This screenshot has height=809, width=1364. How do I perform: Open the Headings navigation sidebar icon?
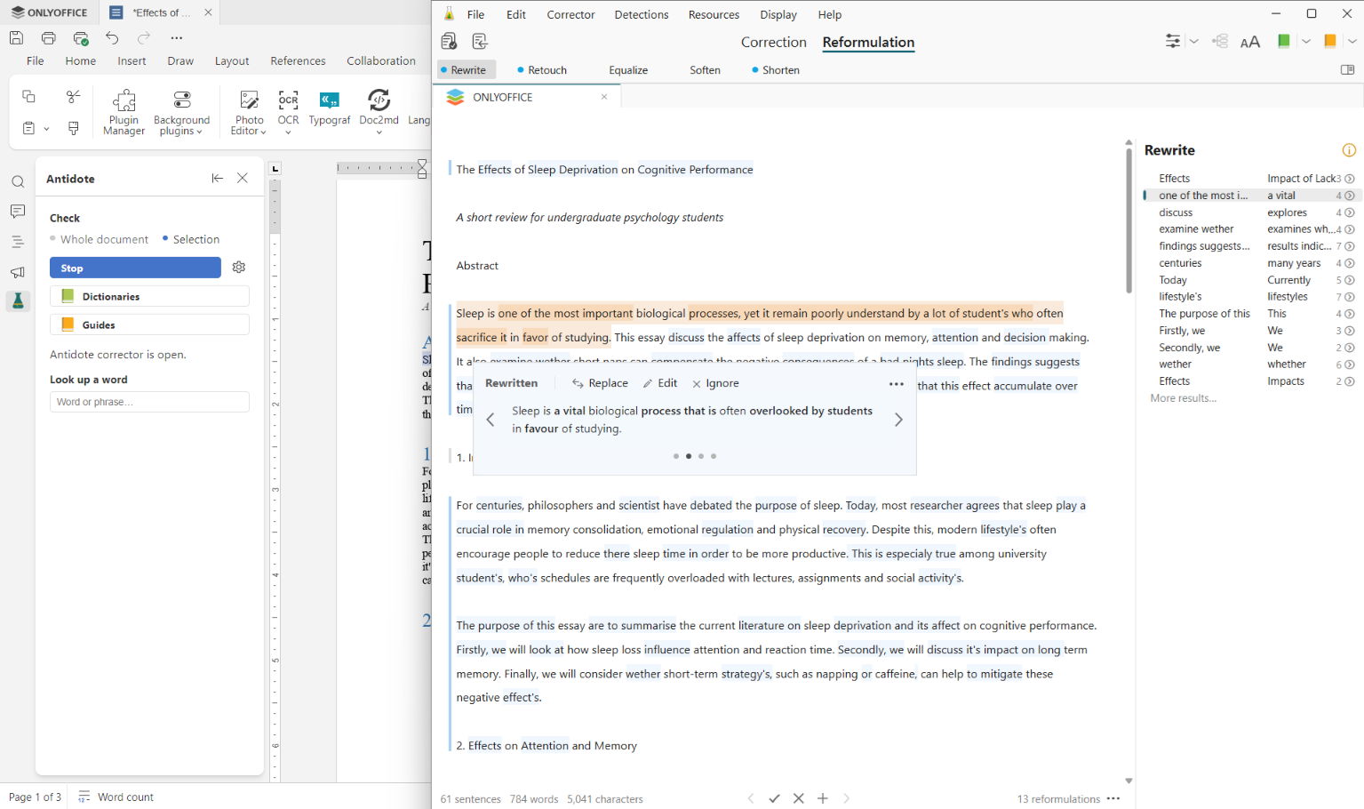pyautogui.click(x=18, y=242)
